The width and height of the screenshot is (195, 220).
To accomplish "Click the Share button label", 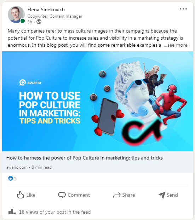I will point(128,195).
